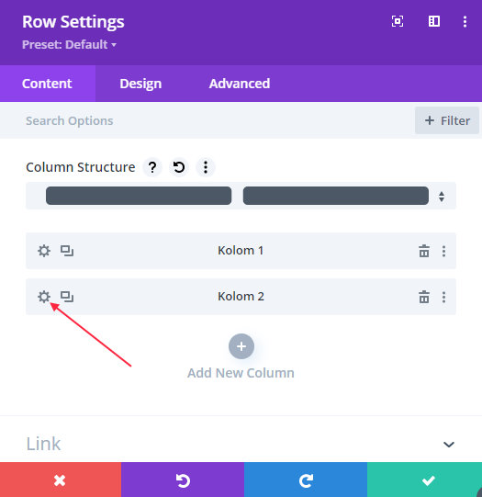Expand the Link section
The width and height of the screenshot is (482, 497).
pos(241,444)
